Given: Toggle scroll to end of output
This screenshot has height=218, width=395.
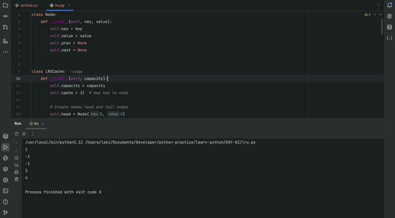Looking at the screenshot, I should click(x=17, y=165).
